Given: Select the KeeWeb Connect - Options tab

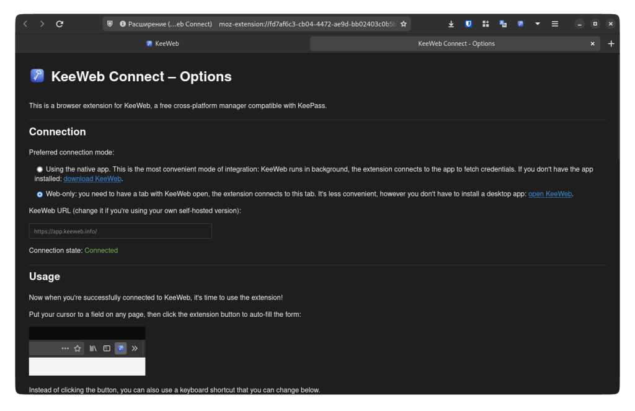Looking at the screenshot, I should click(x=455, y=43).
